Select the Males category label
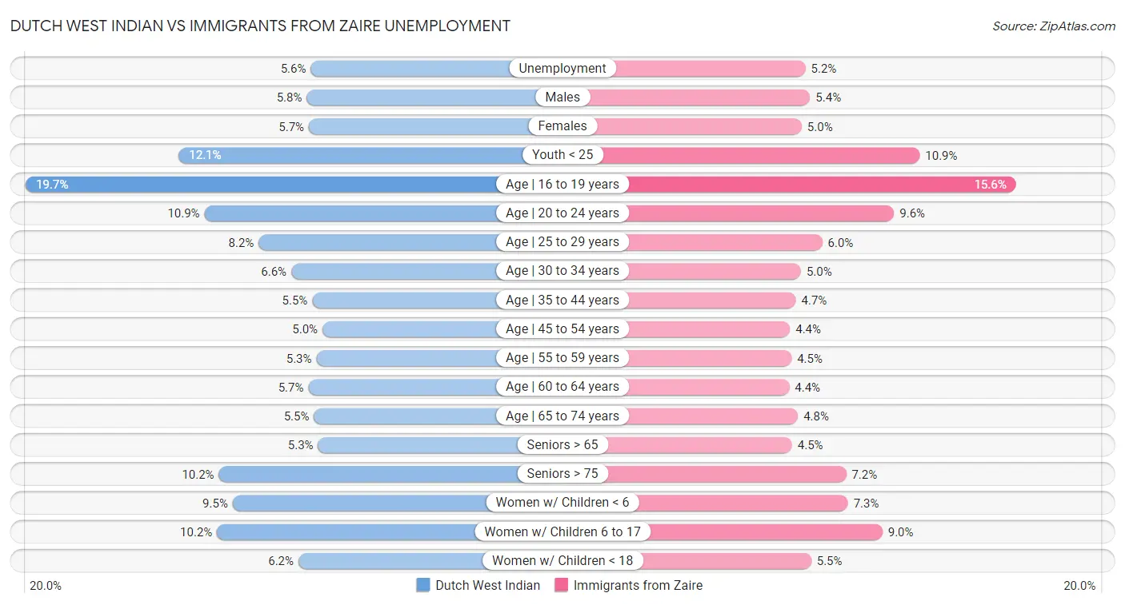Viewport: 1125px width, 605px height. pyautogui.click(x=562, y=97)
